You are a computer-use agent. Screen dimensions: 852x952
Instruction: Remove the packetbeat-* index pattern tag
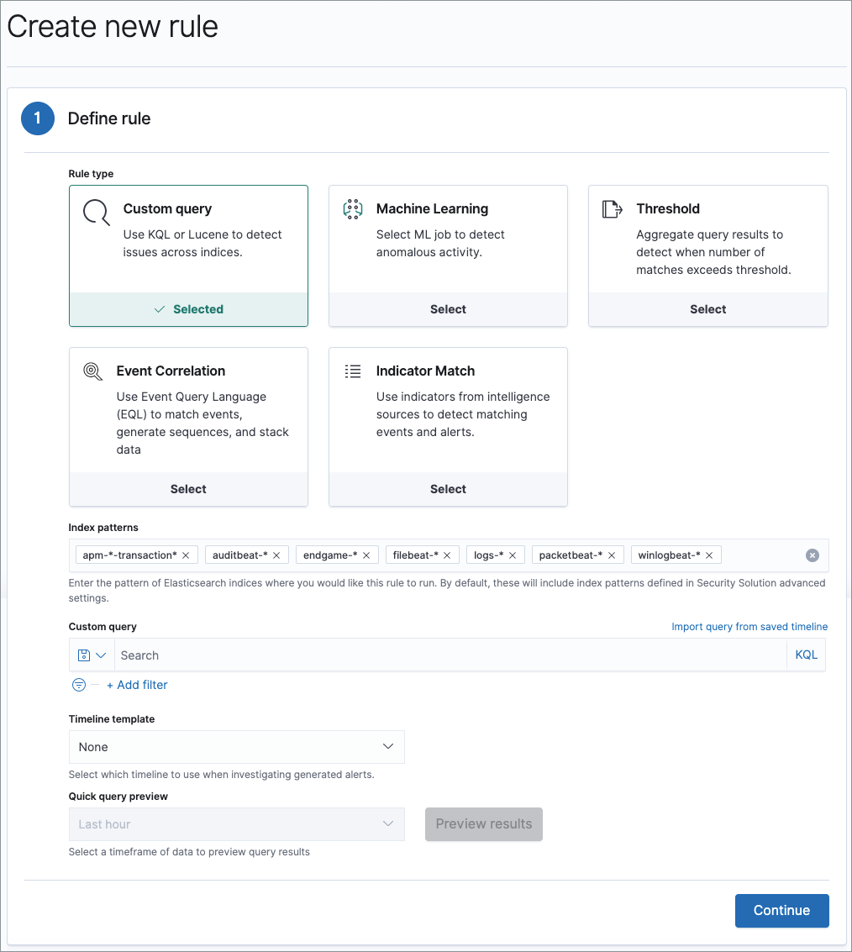click(x=612, y=555)
